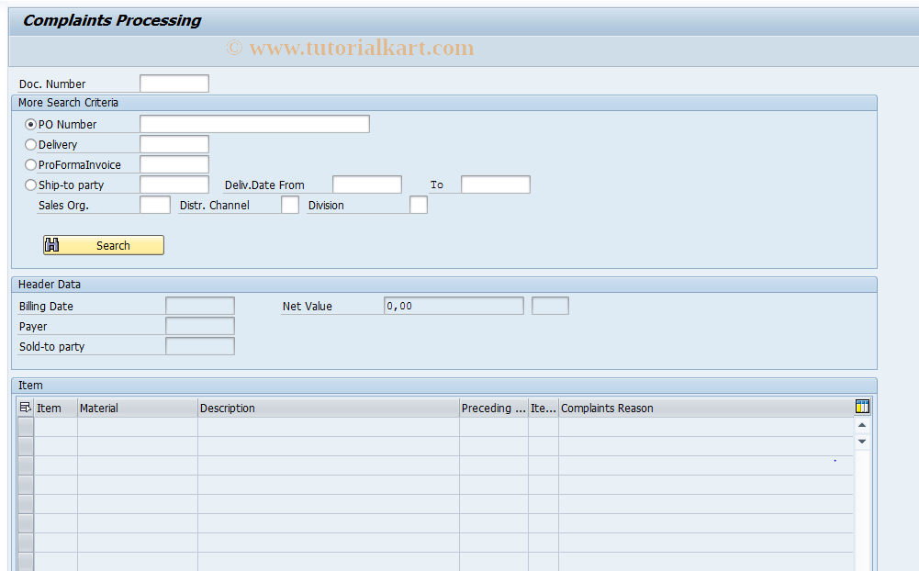
Task: Click the Ite... column header
Action: 544,408
